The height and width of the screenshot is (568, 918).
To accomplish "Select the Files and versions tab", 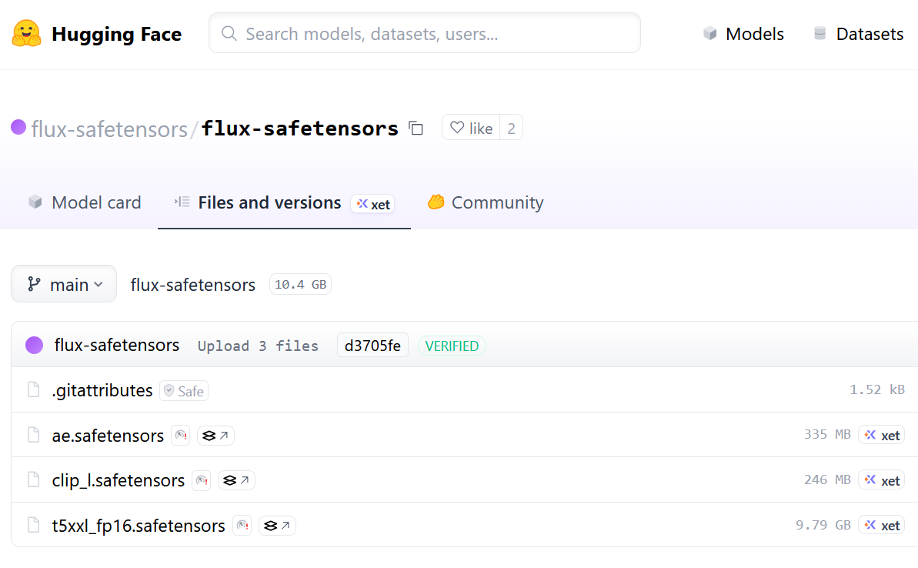I will pyautogui.click(x=269, y=203).
